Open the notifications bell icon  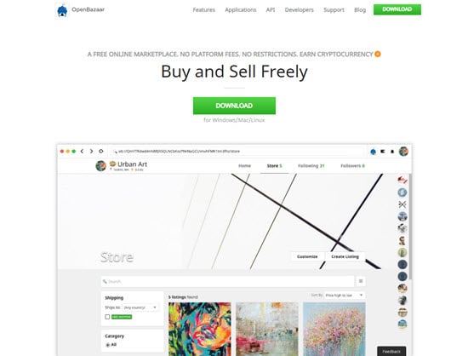392,152
